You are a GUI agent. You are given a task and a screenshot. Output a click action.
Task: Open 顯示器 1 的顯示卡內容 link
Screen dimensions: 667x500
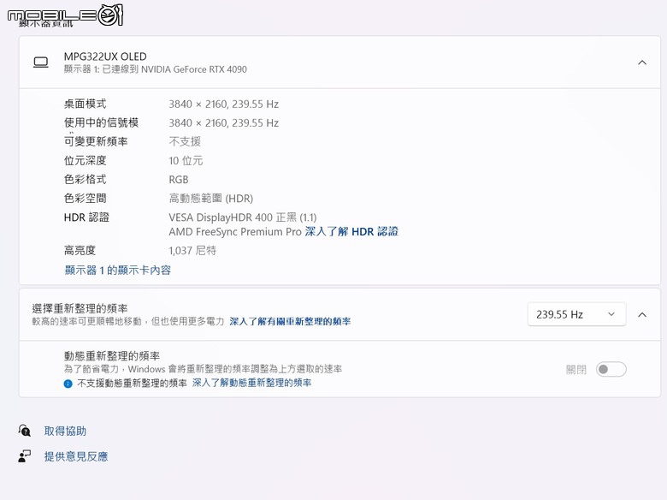pyautogui.click(x=118, y=270)
